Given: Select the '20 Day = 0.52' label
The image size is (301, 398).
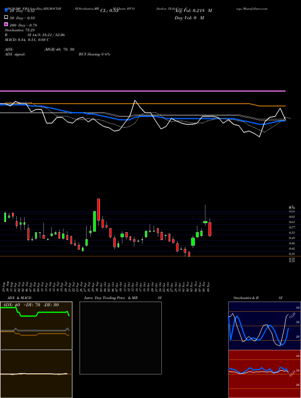Looking at the screenshot, I should 22,11.
